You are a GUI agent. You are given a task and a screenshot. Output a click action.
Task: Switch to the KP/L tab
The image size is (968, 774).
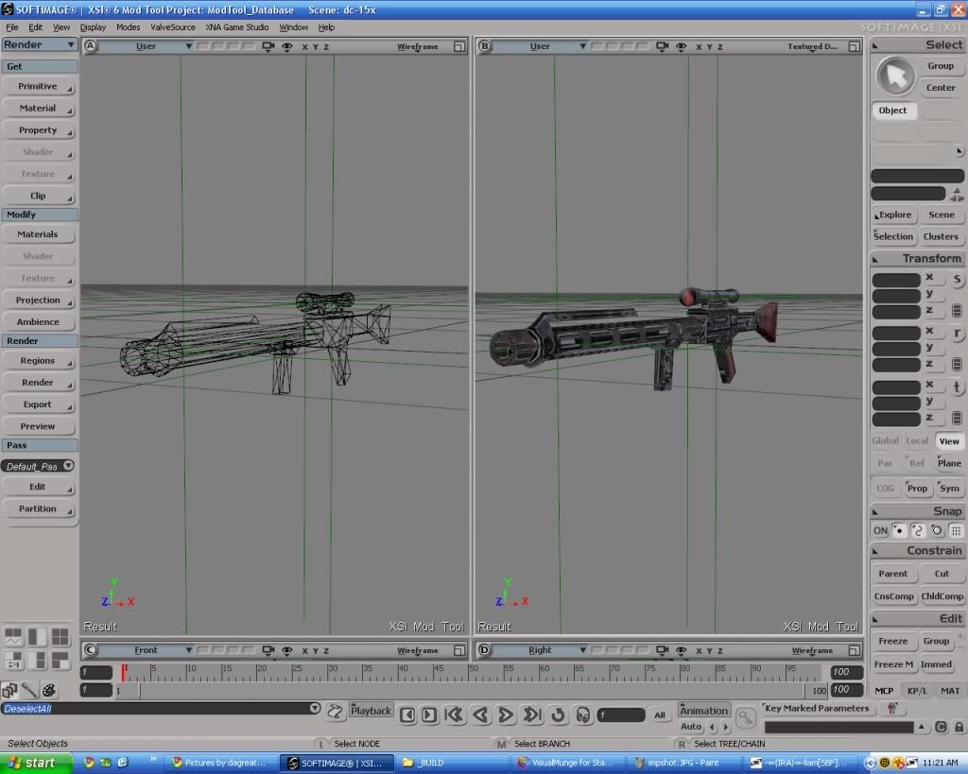click(x=917, y=690)
